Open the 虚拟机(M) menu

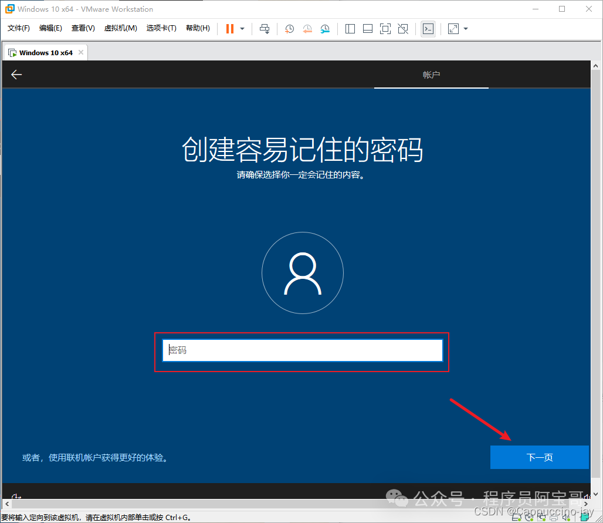point(120,28)
